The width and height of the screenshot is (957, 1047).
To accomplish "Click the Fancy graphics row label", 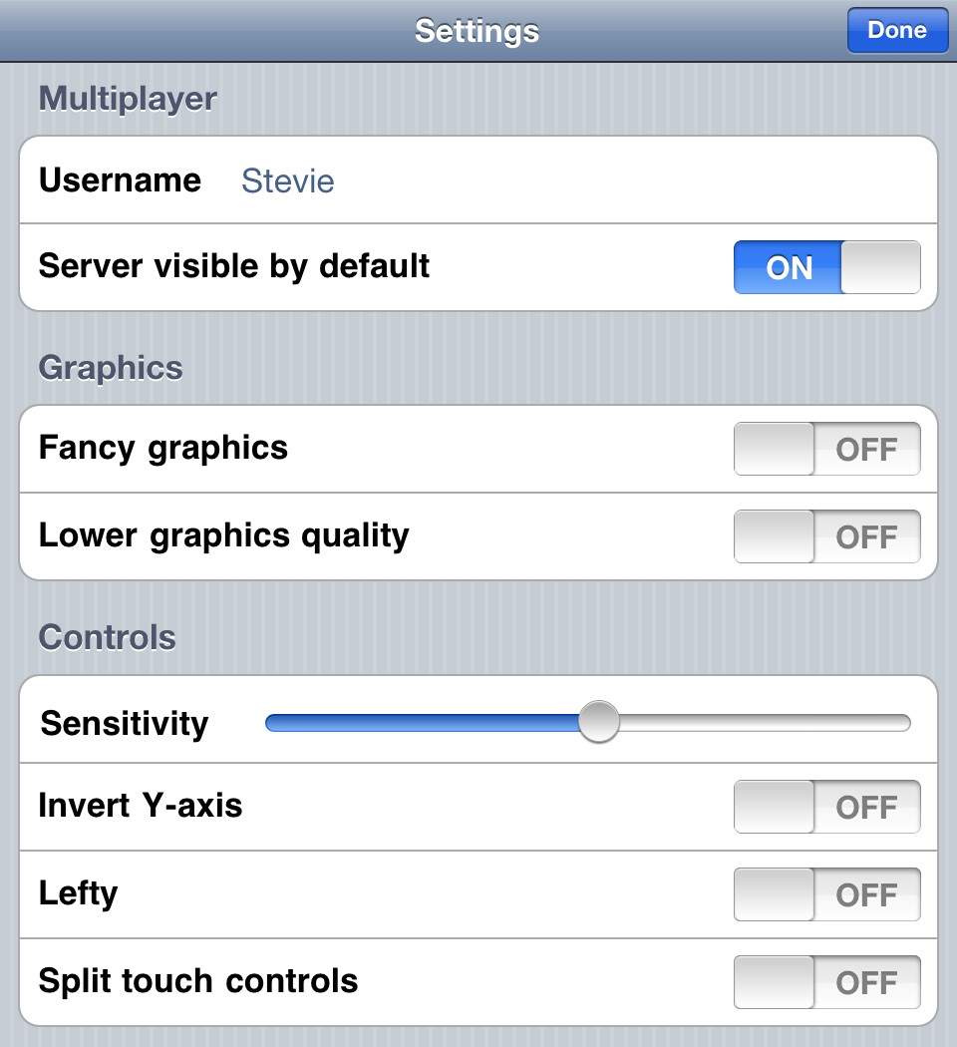I will click(x=163, y=448).
